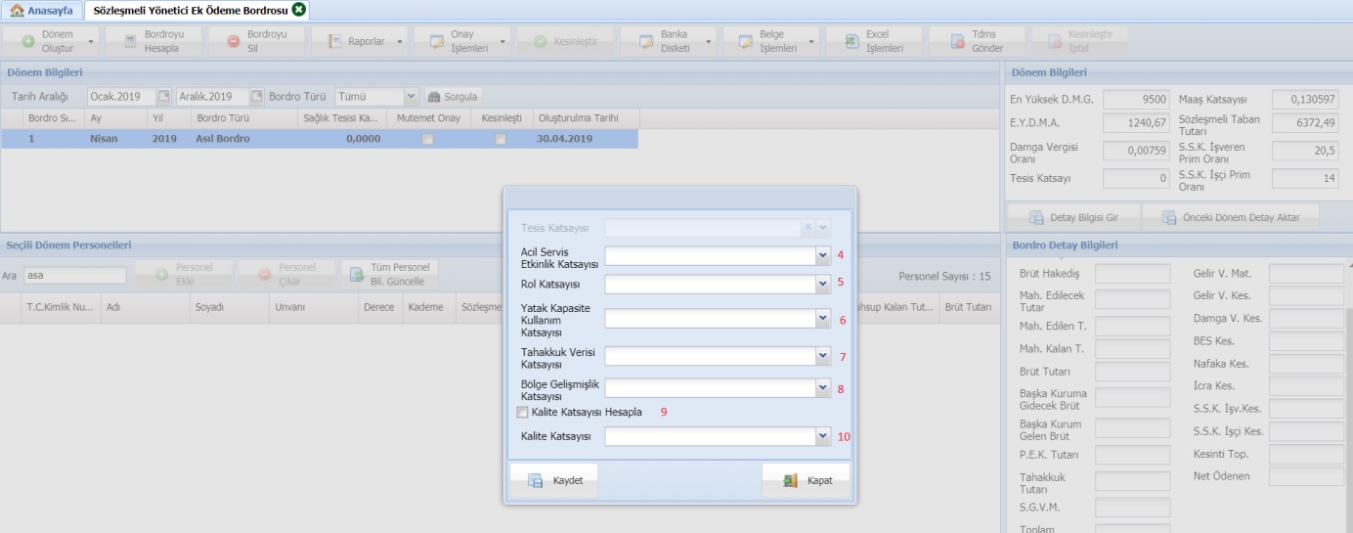Toggle Mutemet Onay checkbox in Nisan row

point(426,139)
